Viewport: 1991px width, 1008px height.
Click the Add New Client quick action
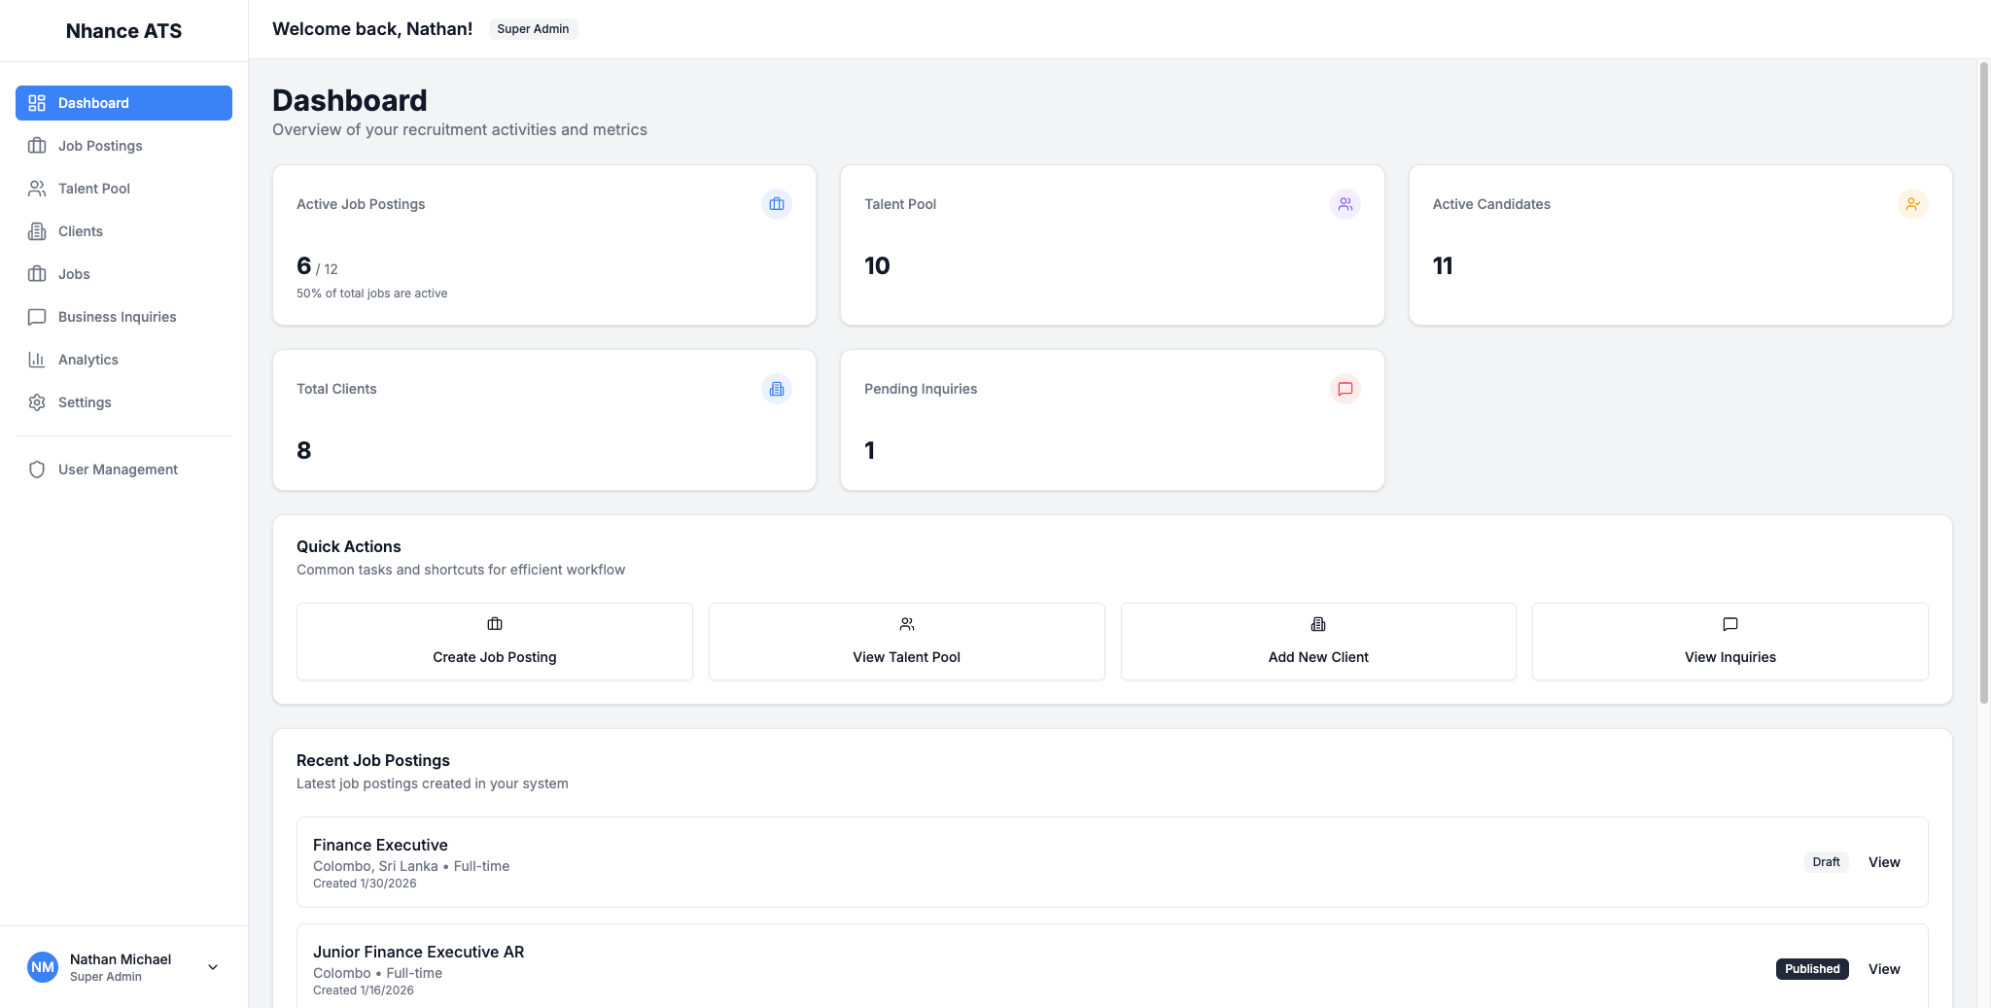tap(1317, 642)
